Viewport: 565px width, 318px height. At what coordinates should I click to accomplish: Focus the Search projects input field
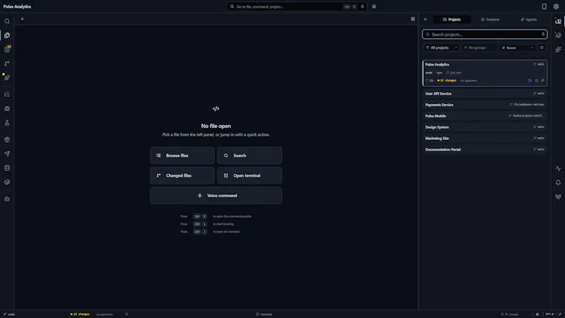(x=484, y=34)
